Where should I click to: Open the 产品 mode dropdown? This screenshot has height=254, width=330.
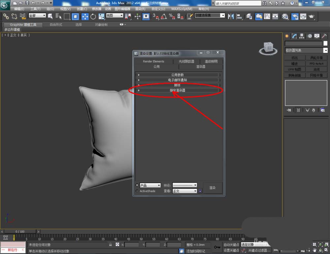tap(150, 185)
